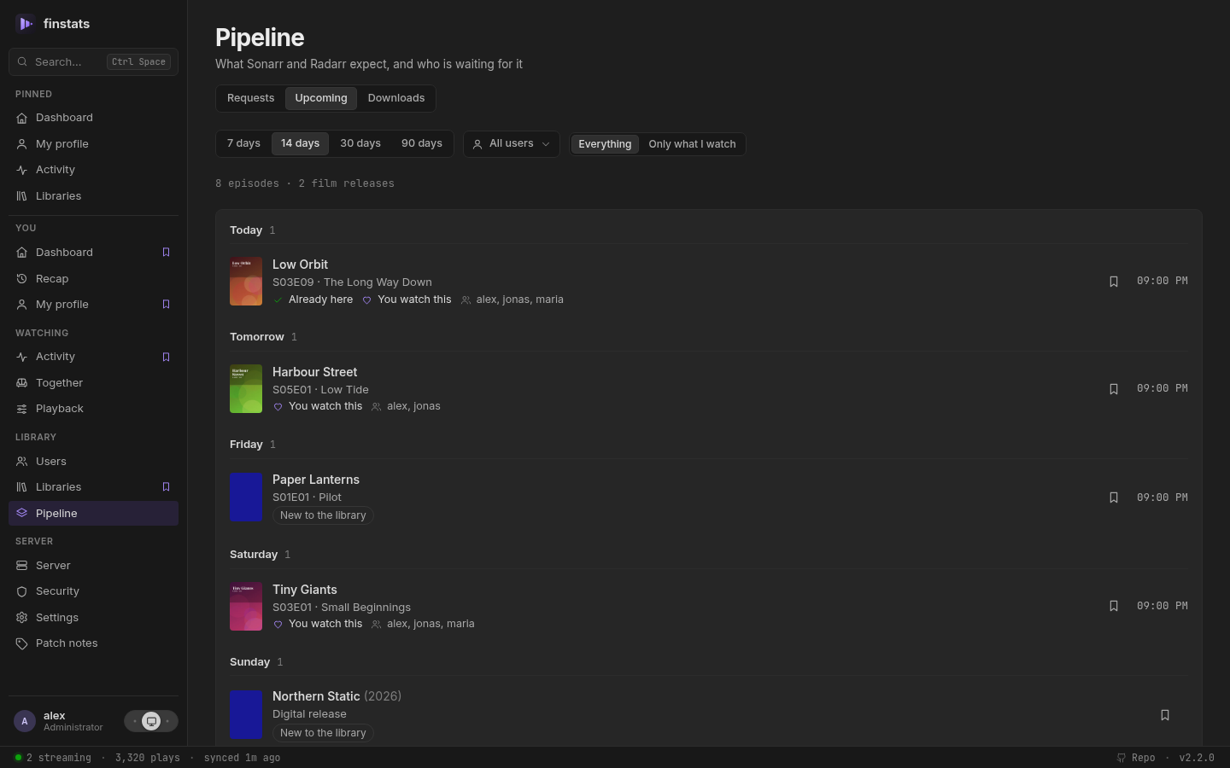Screen dimensions: 1230x768
Task: Select the 90 days range
Action: point(422,143)
